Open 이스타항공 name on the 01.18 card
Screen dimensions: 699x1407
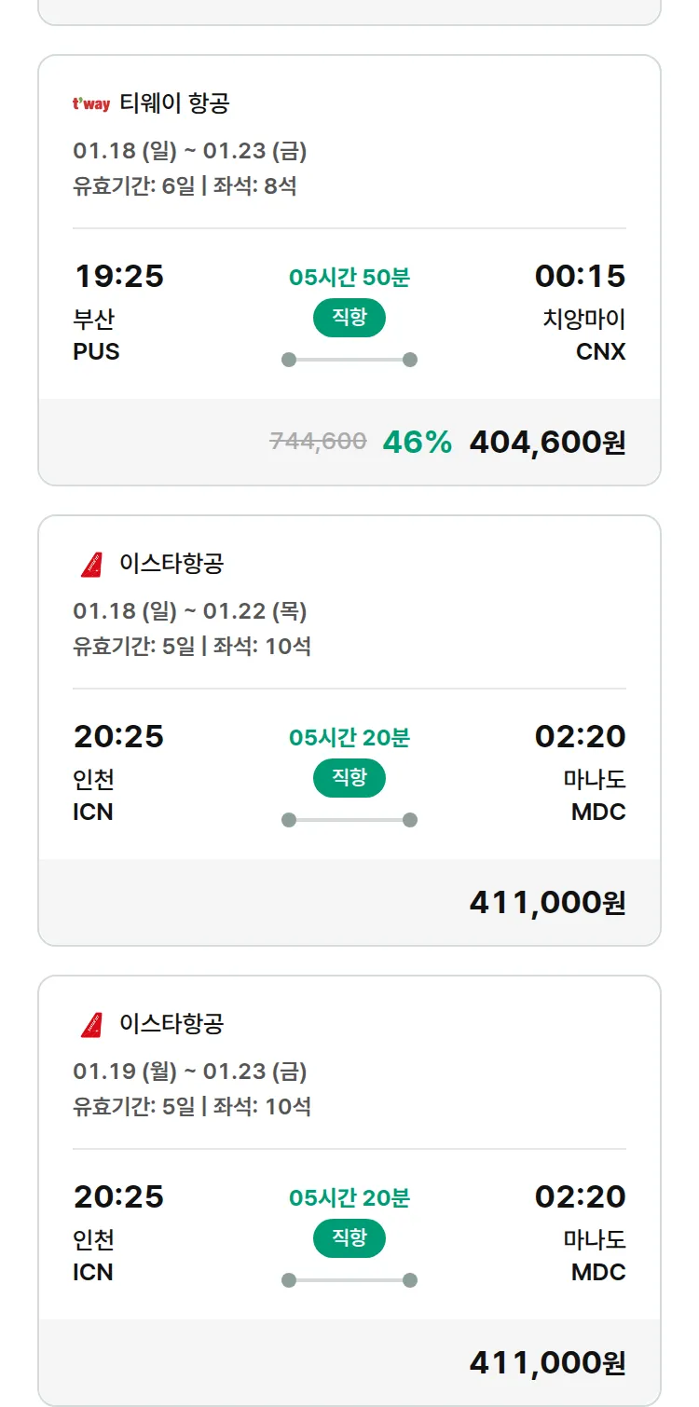pos(171,564)
